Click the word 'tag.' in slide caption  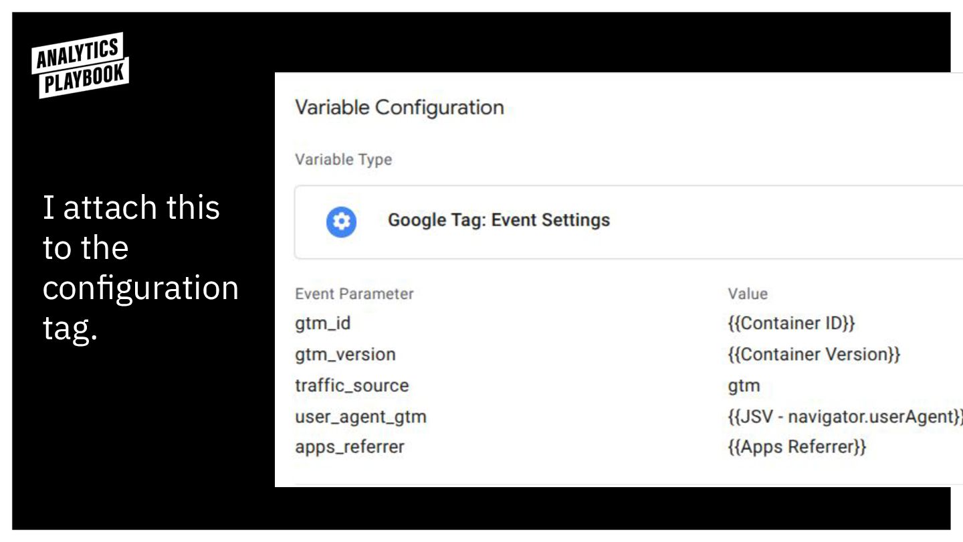[70, 329]
